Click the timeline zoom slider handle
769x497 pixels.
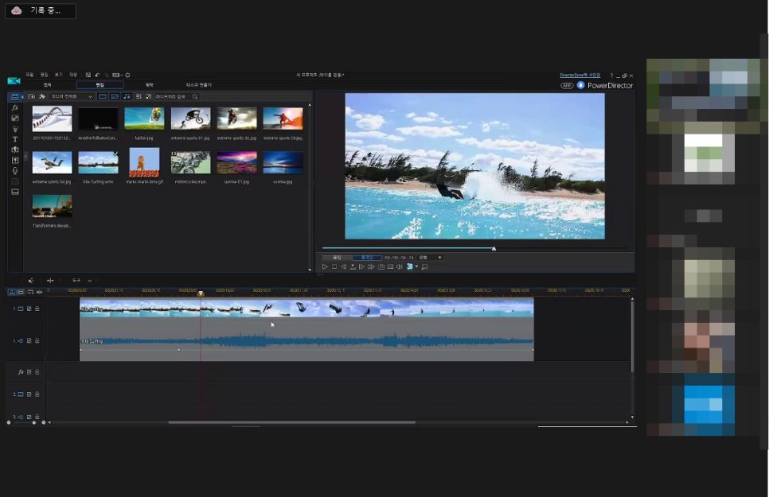tap(34, 422)
